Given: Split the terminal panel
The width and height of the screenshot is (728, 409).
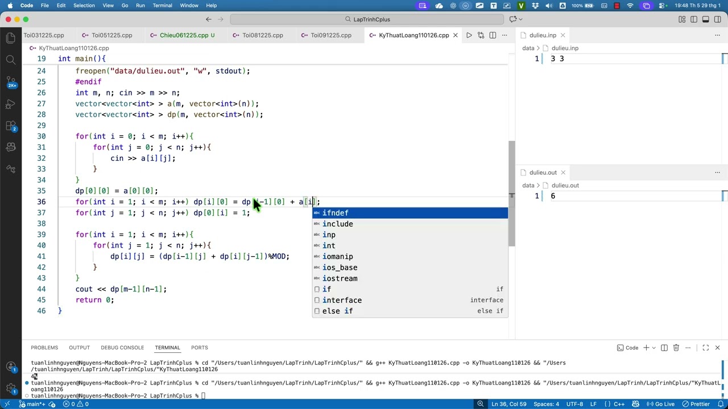Looking at the screenshot, I should tap(664, 348).
